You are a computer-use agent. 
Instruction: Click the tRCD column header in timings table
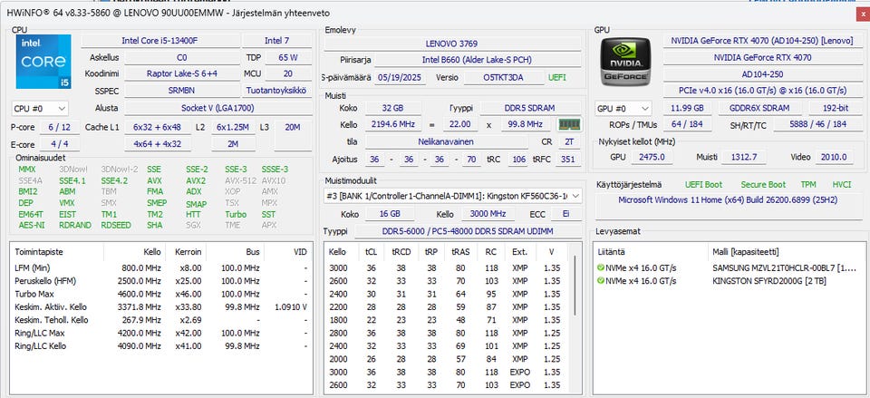point(401,251)
